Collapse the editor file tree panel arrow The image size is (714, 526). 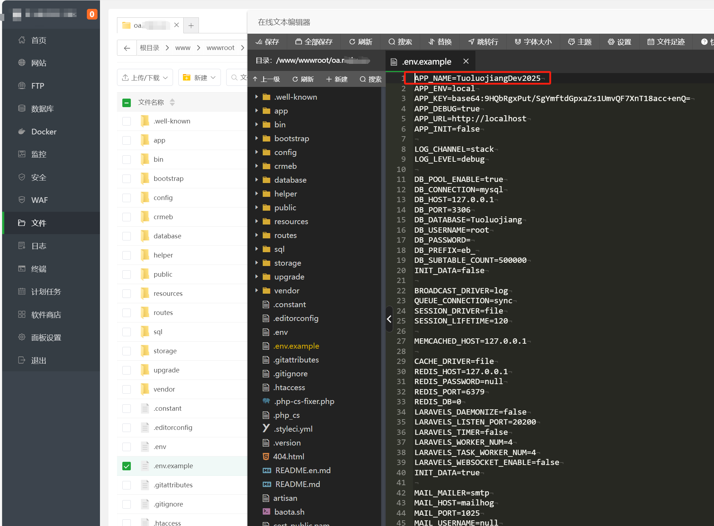389,319
